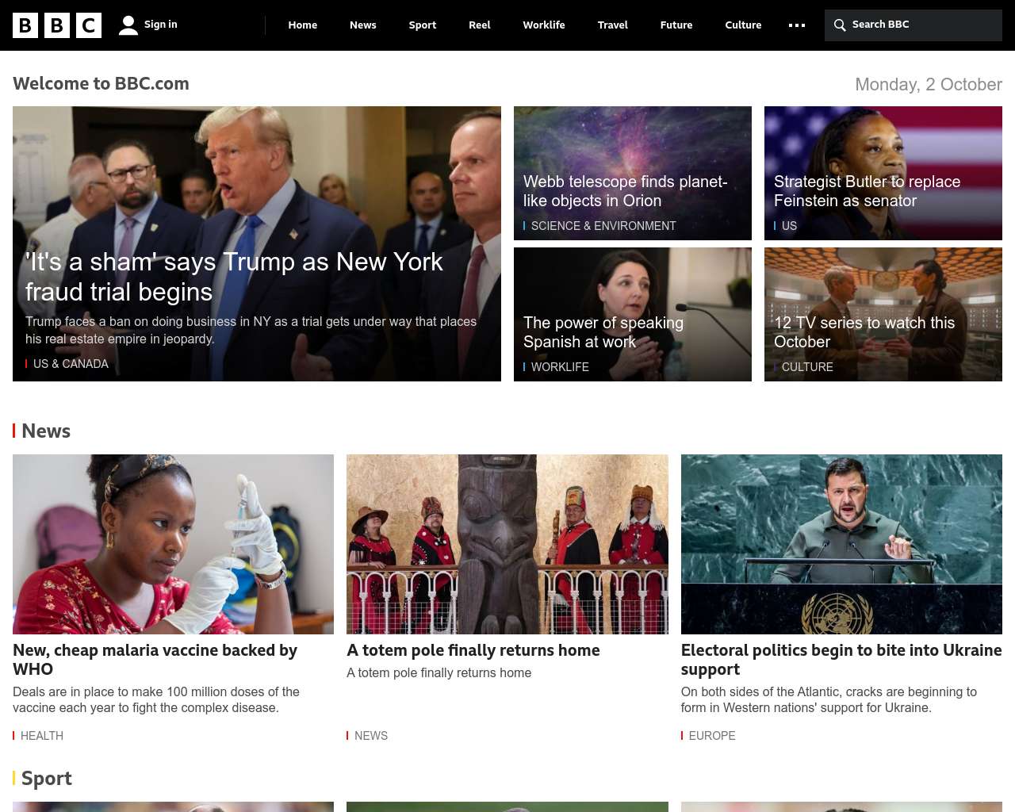Click the search magnifier icon
1015x812 pixels.
point(840,25)
